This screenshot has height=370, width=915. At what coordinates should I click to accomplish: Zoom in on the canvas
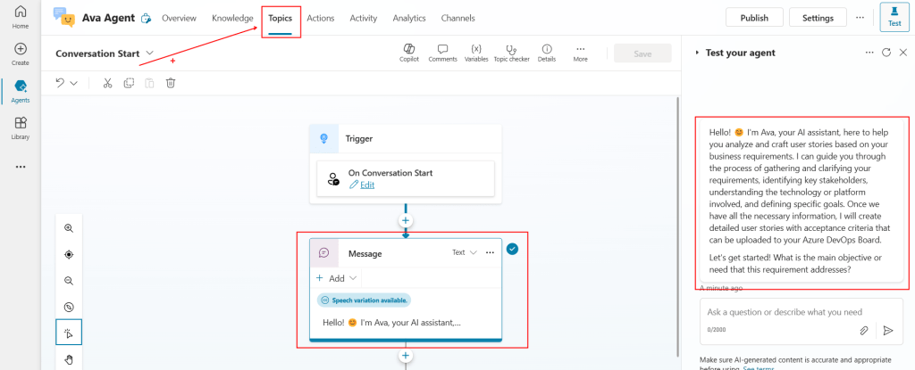pos(69,228)
